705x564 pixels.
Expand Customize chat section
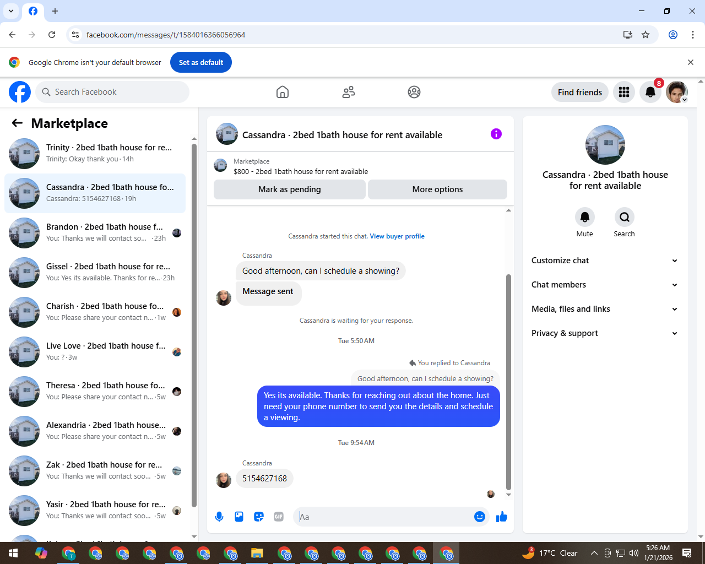click(605, 261)
